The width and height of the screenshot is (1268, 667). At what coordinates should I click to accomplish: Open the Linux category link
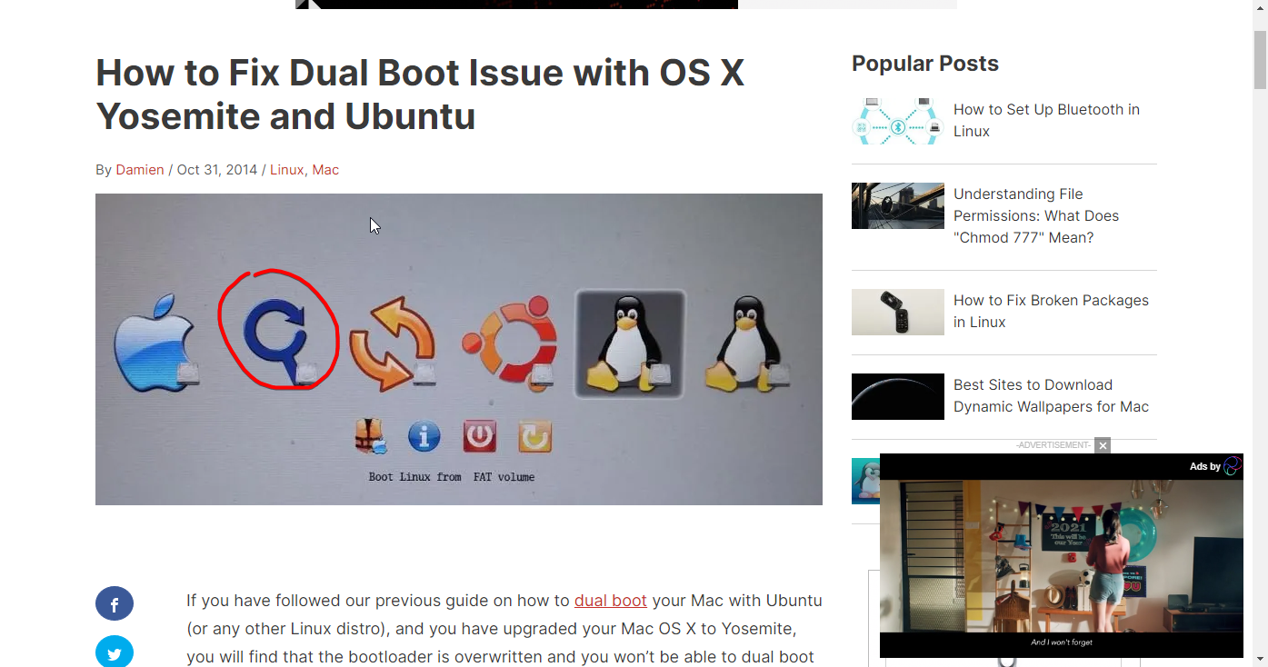pos(286,170)
